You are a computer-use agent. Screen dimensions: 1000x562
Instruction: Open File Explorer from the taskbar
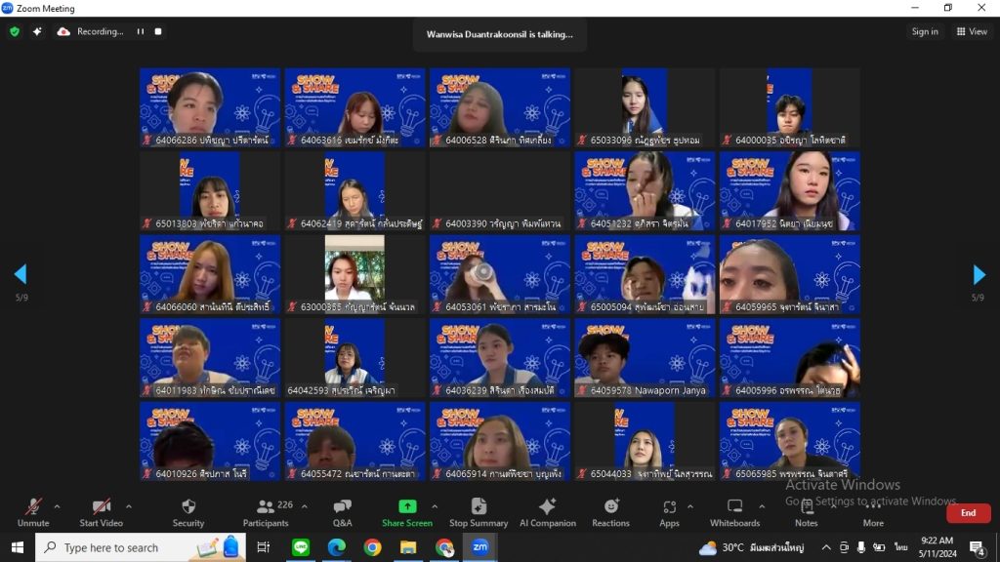click(x=408, y=547)
